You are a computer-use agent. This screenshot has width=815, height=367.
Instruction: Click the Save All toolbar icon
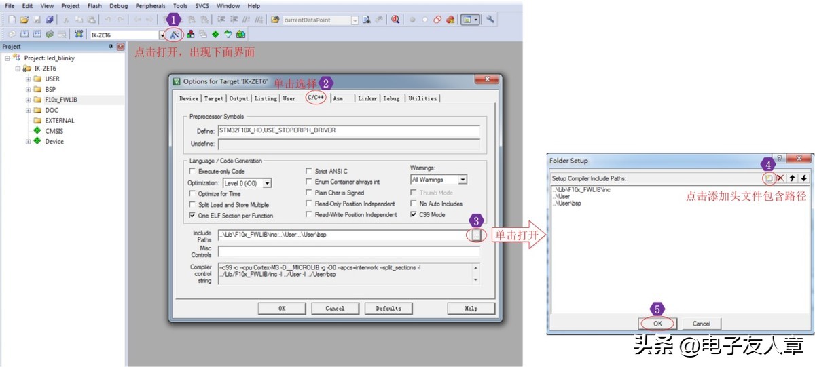49,20
